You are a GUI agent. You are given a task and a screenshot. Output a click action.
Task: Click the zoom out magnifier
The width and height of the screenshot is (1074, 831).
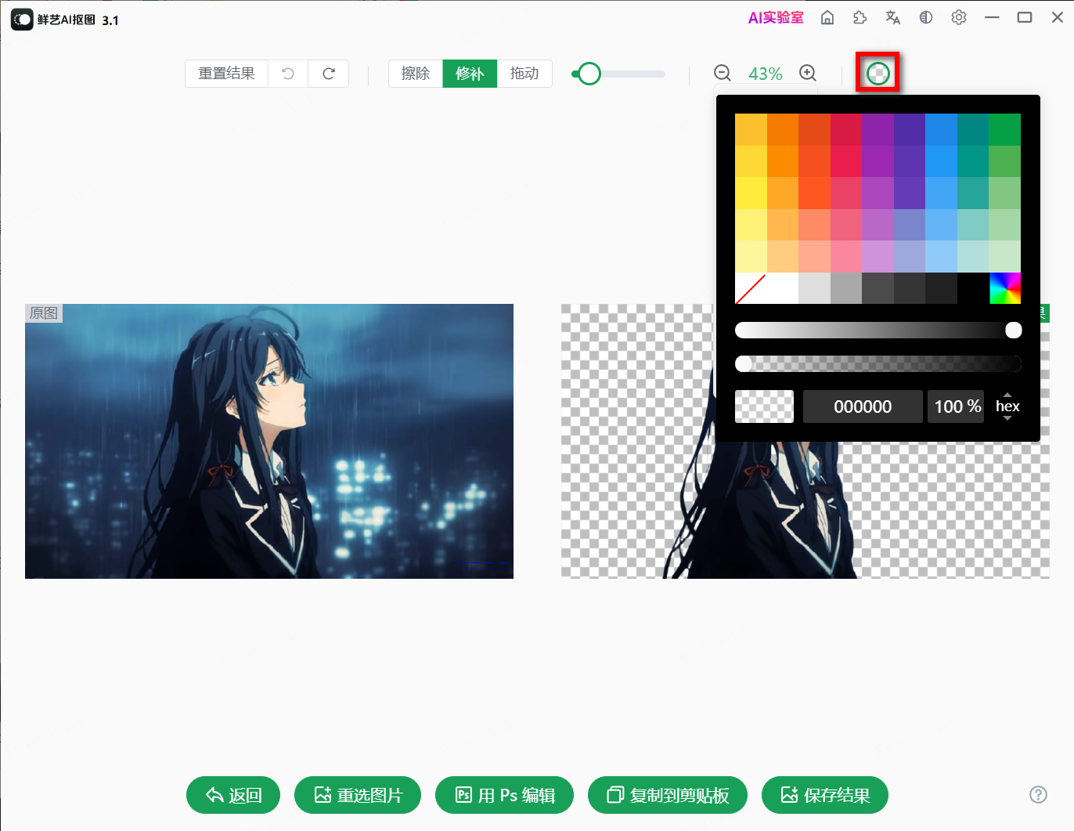(x=723, y=74)
